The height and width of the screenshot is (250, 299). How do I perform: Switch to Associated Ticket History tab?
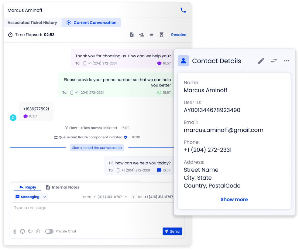coord(32,23)
